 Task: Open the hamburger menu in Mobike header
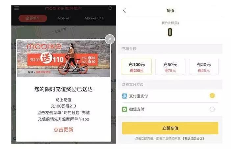pos(17,8)
